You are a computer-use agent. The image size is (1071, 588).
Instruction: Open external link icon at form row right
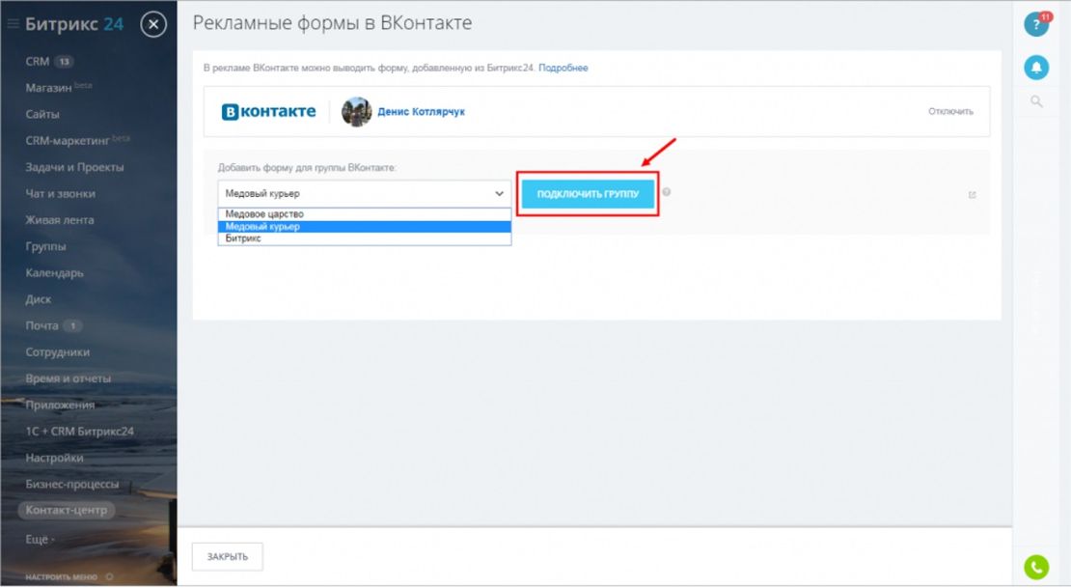[972, 195]
